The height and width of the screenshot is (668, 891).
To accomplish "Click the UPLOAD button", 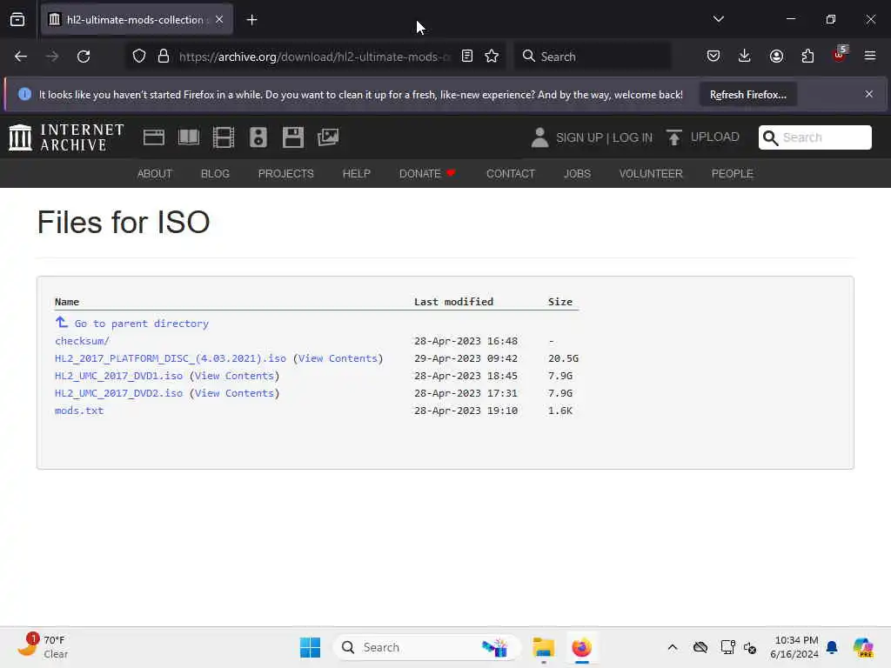I will coord(703,137).
